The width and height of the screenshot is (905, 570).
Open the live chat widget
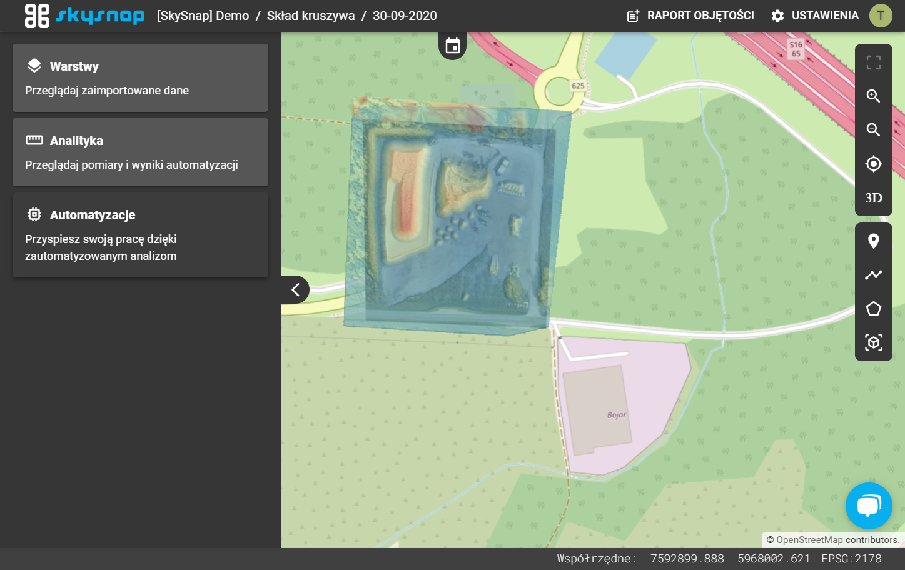[x=869, y=506]
